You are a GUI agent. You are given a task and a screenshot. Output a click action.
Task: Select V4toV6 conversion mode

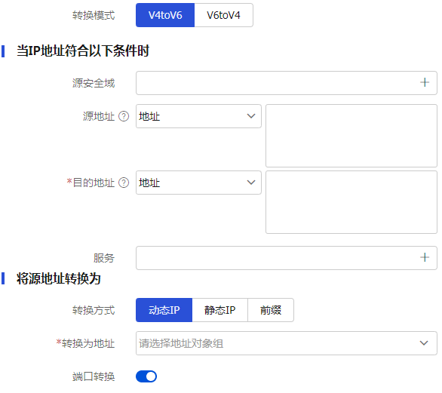click(165, 15)
